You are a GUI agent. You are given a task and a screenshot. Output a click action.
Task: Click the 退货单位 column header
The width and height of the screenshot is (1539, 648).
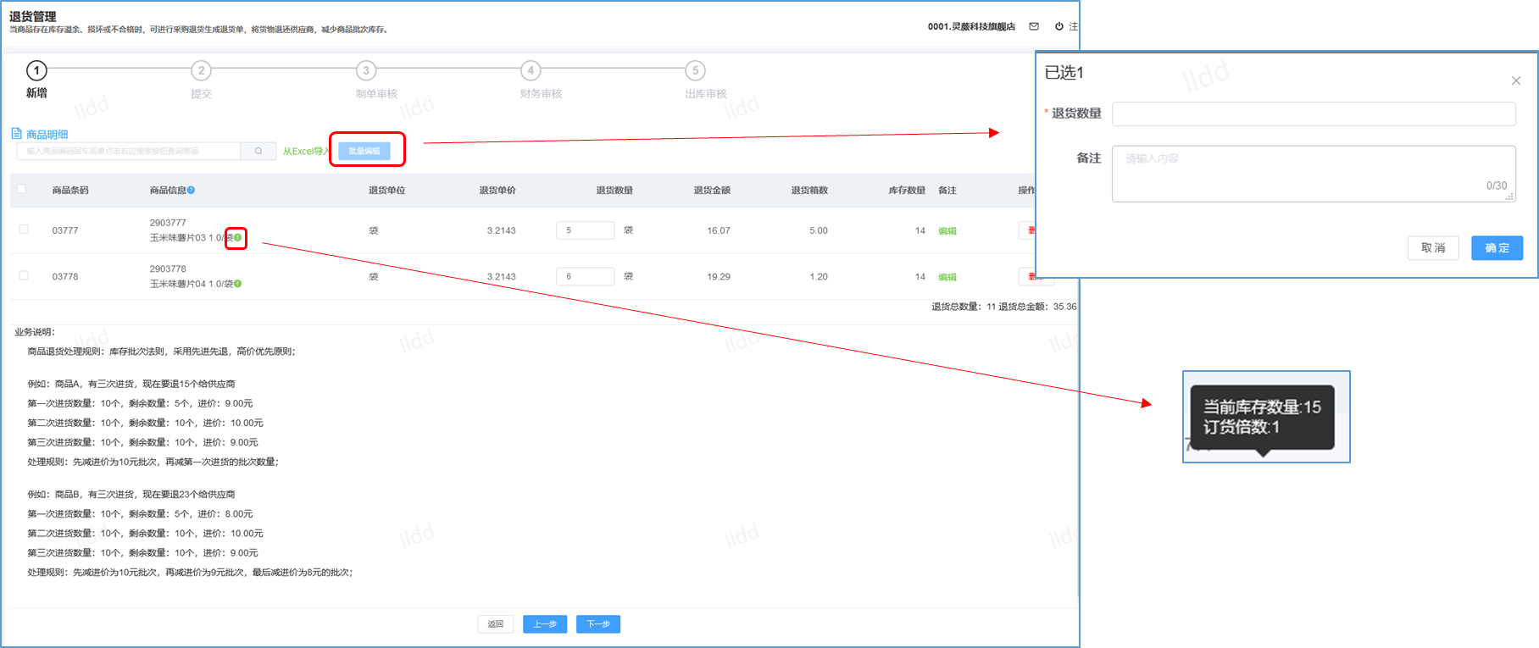tap(386, 191)
